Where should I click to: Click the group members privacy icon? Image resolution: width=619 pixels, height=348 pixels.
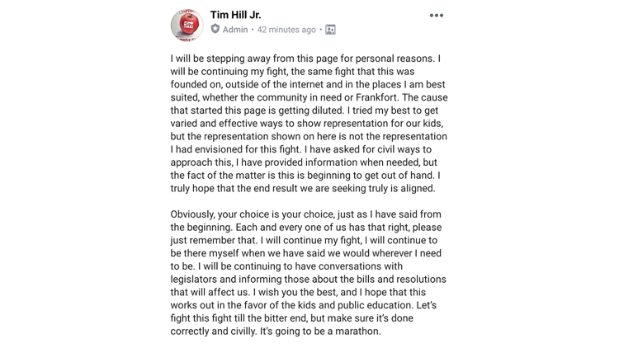[x=330, y=30]
